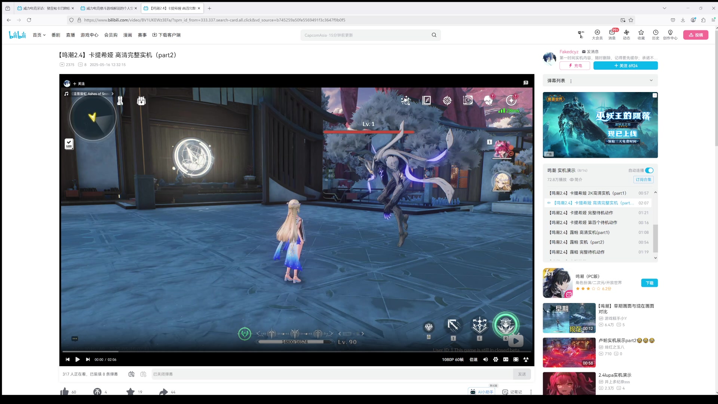Image resolution: width=718 pixels, height=404 pixels.
Task: Open new browser tab with plus
Action: point(209,8)
